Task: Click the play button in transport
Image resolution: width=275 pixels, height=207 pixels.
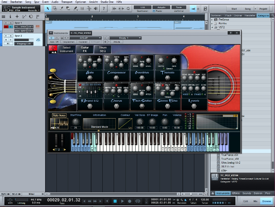Action: (122, 201)
